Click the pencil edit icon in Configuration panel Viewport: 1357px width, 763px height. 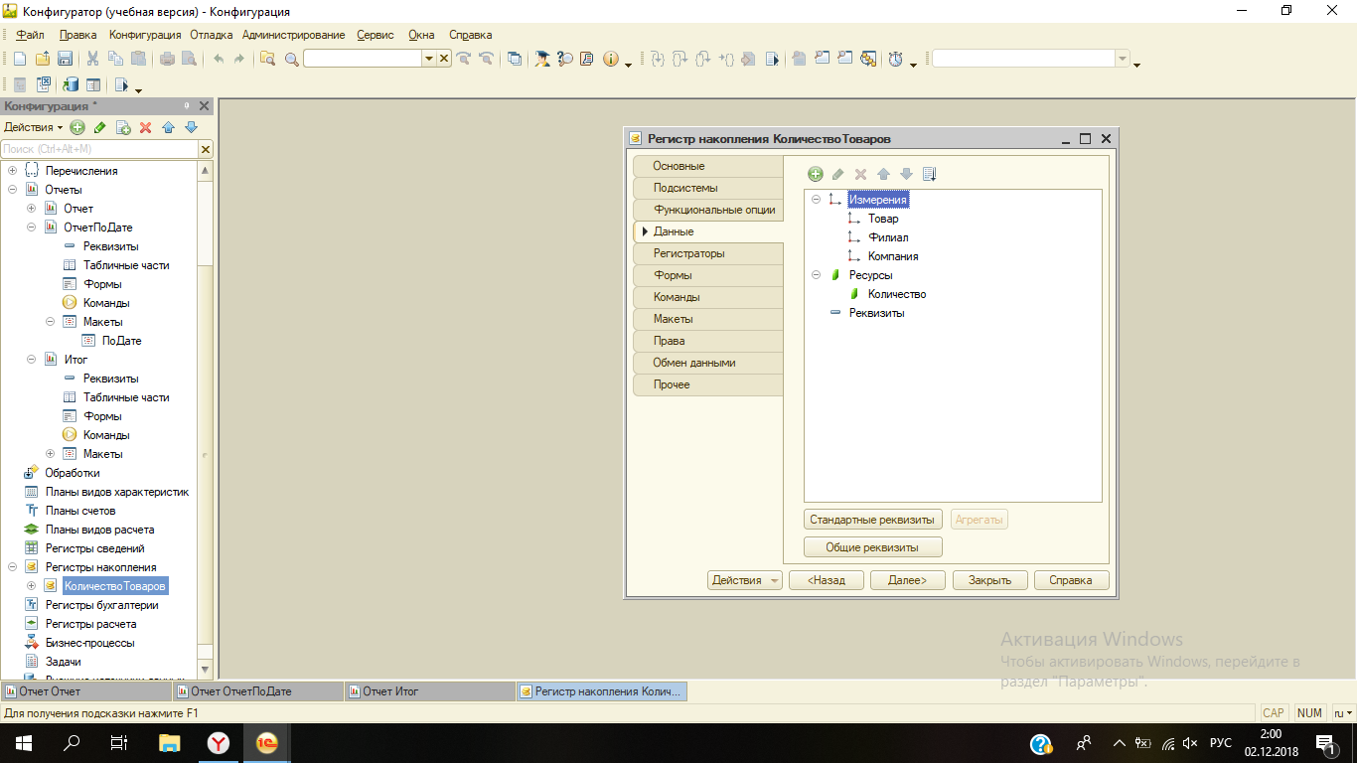point(99,127)
